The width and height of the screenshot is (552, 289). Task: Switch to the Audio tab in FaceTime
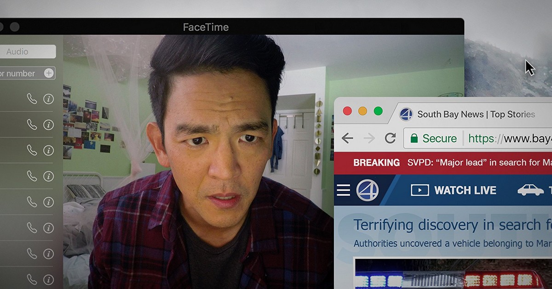27,52
